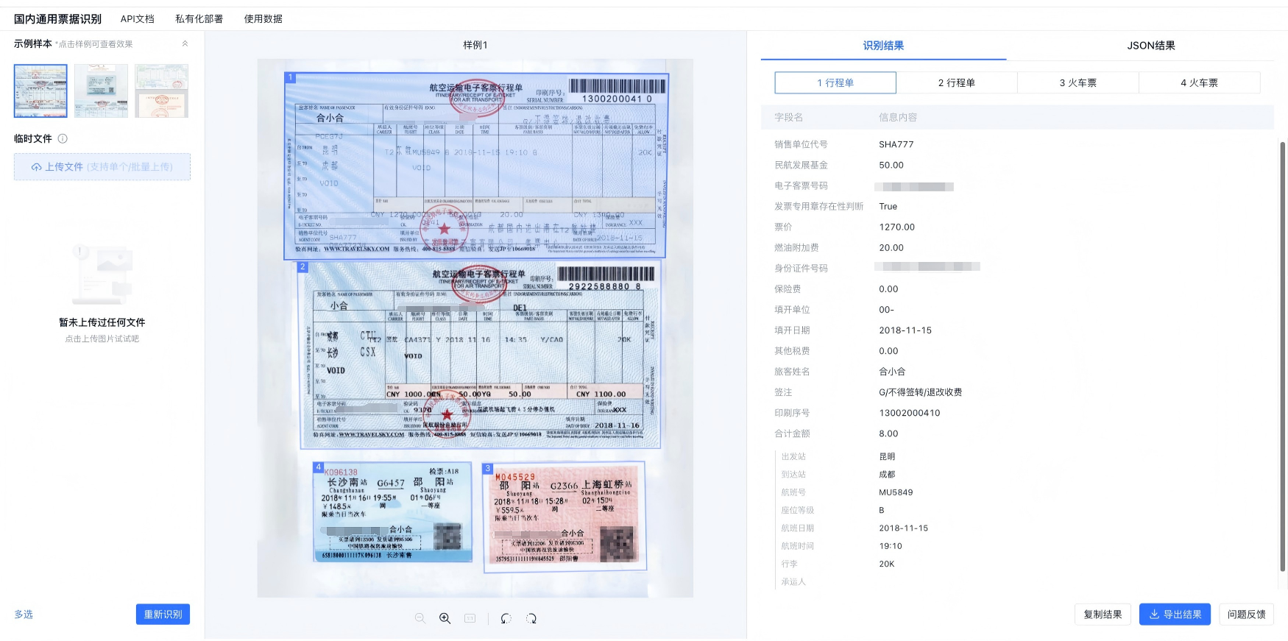Click 导出结果 export button
Viewport: 1288px width, 641px height.
(x=1175, y=615)
